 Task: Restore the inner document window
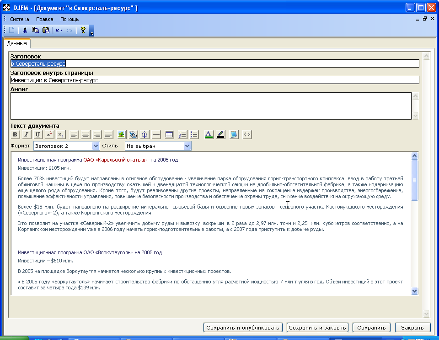click(425, 19)
